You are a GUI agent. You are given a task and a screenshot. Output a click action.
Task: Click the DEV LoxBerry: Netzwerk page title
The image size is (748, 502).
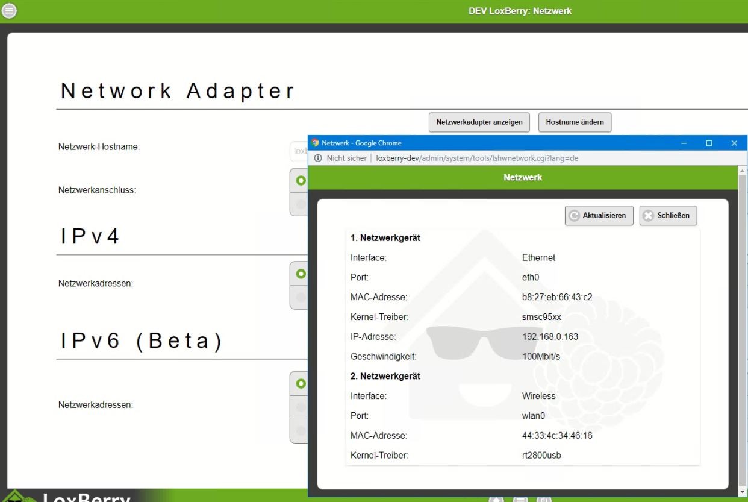520,11
